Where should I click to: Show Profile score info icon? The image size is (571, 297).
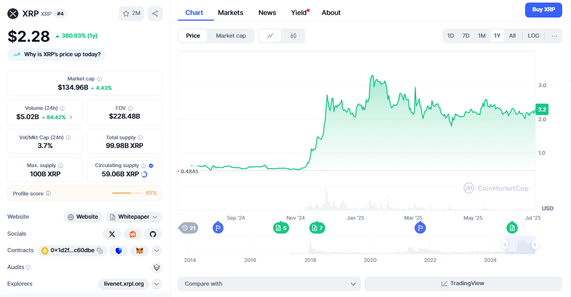click(49, 193)
